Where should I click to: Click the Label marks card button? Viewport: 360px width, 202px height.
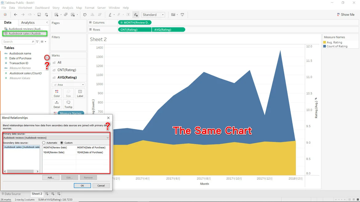(x=80, y=93)
